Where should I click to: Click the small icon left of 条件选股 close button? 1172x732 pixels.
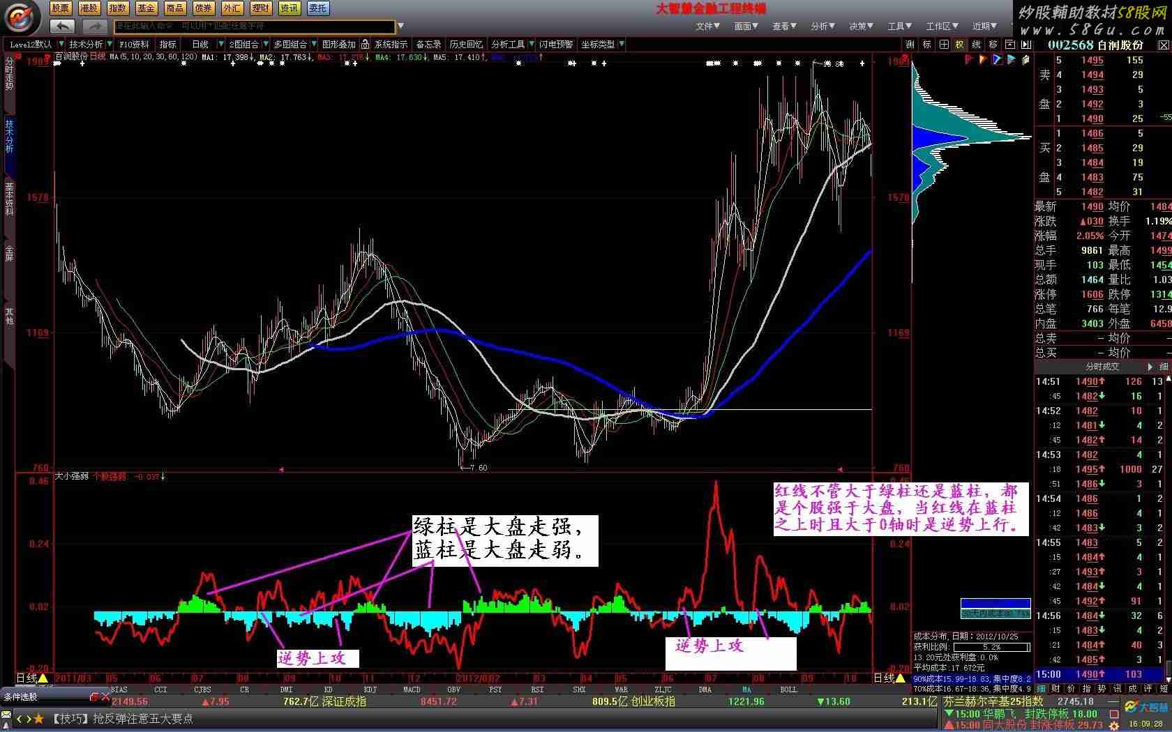(94, 696)
